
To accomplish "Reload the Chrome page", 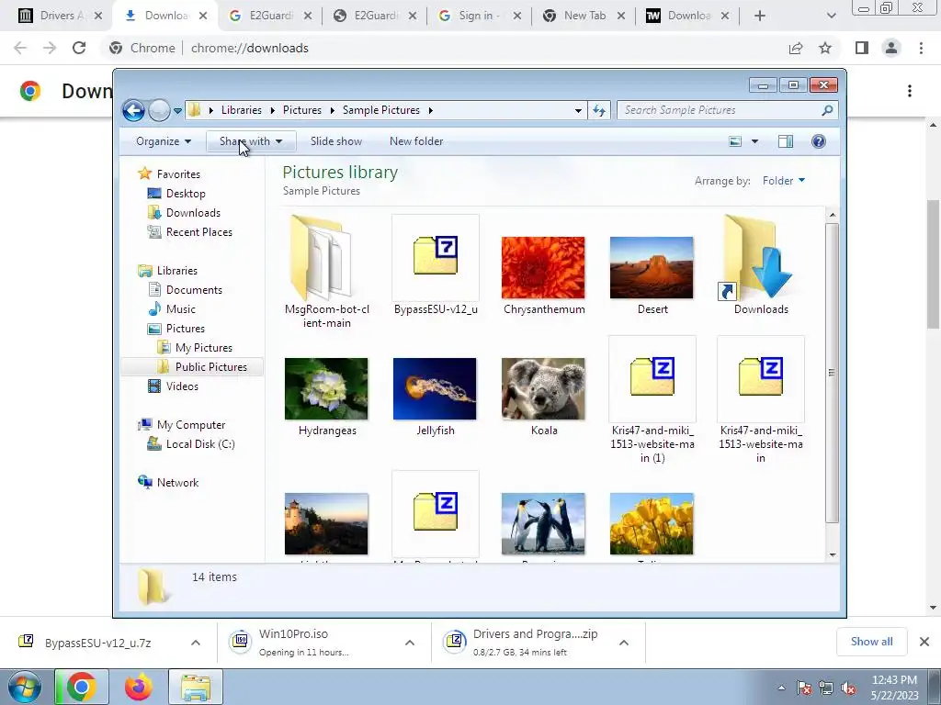I will 79,48.
